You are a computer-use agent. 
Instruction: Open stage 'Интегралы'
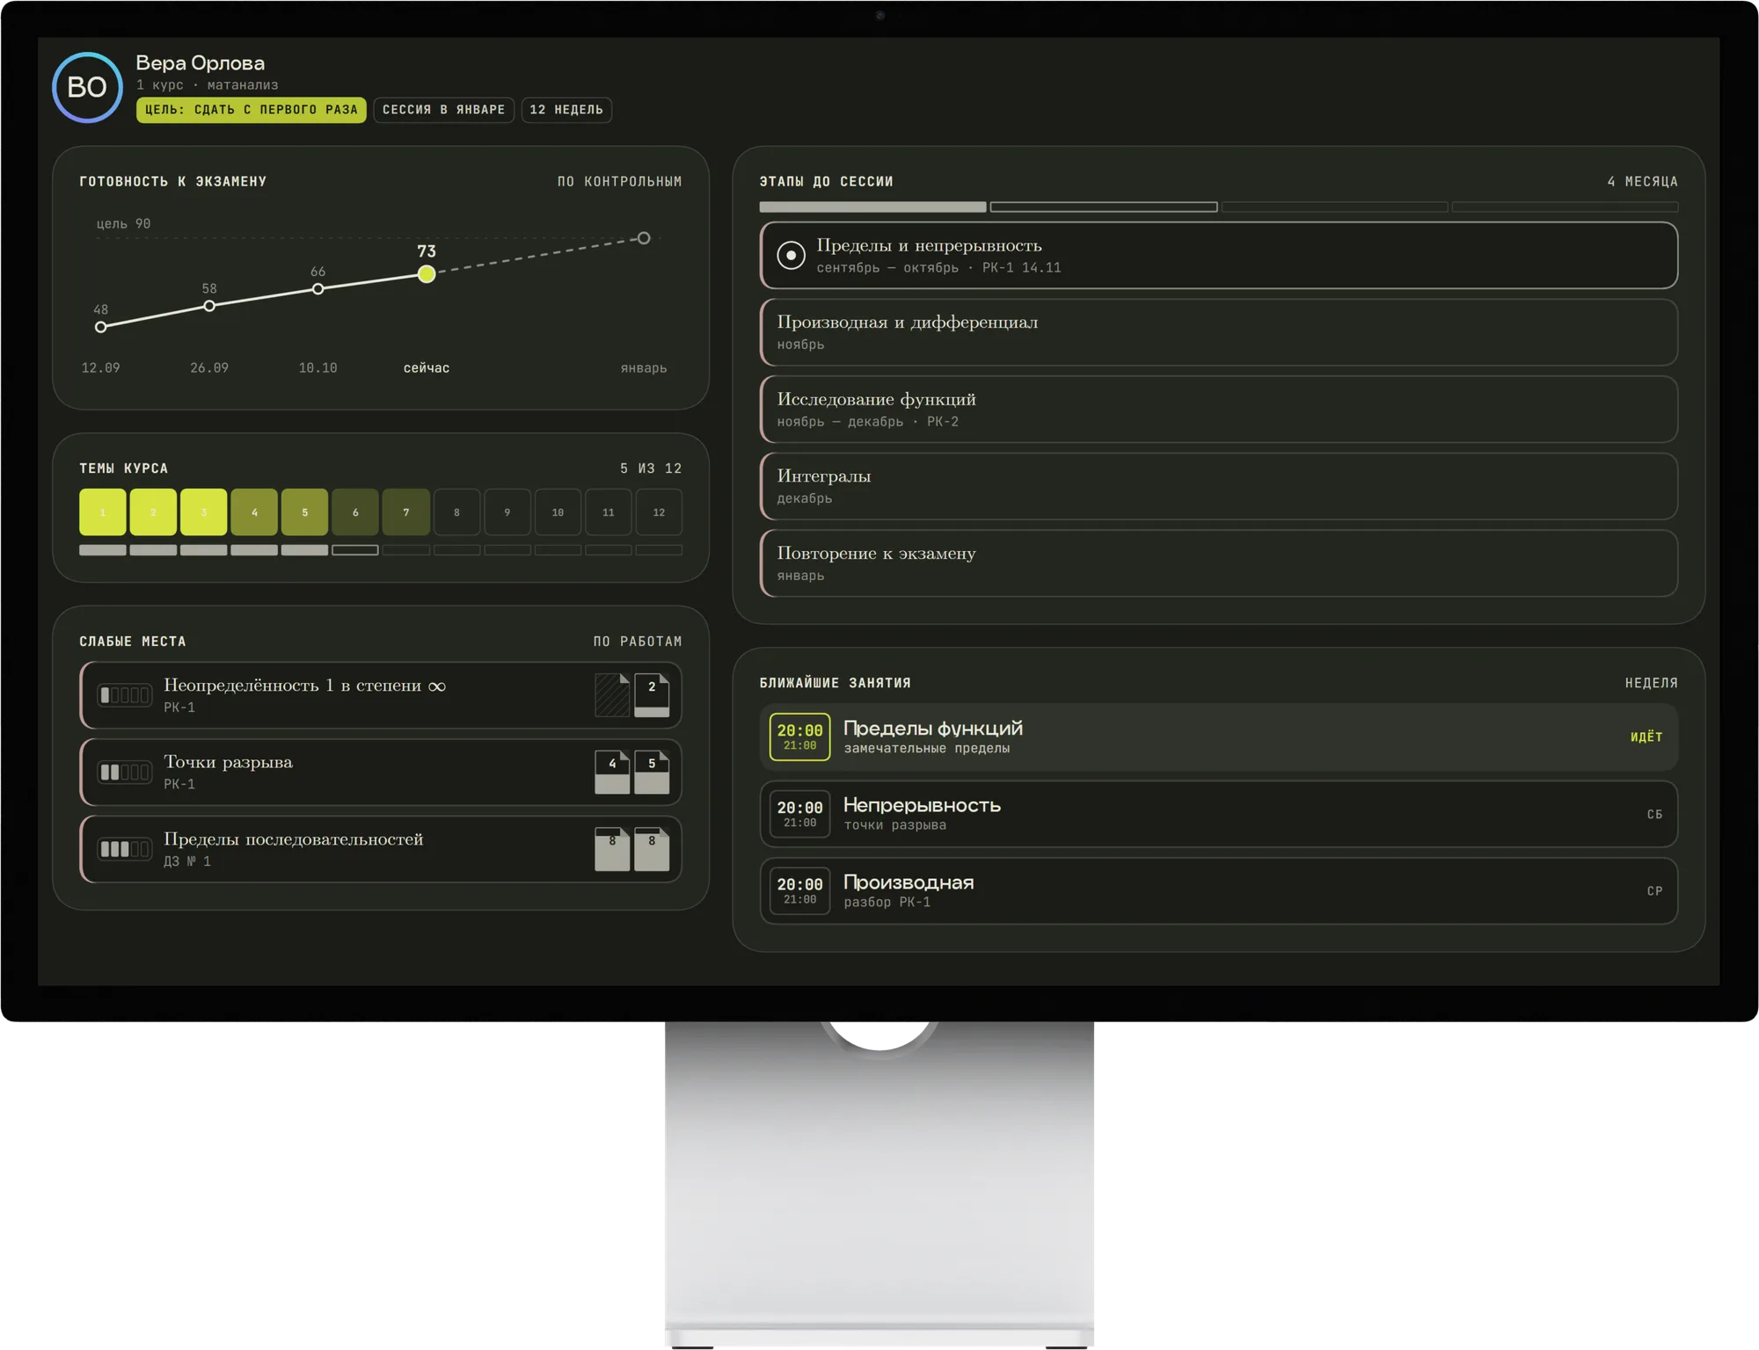pos(1219,486)
